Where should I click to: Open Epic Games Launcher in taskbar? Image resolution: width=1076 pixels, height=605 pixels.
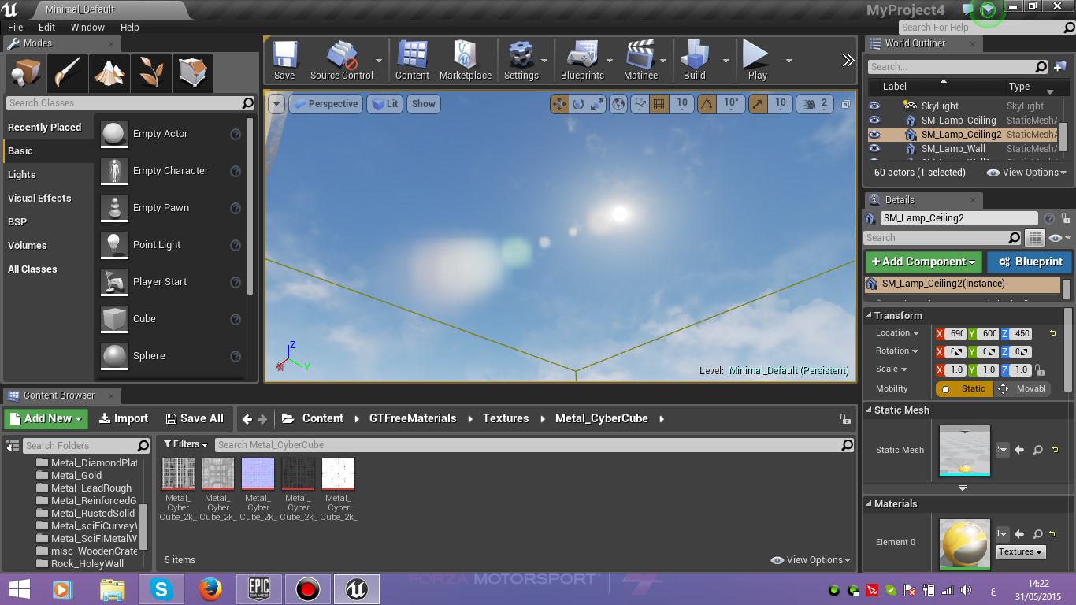pos(259,589)
